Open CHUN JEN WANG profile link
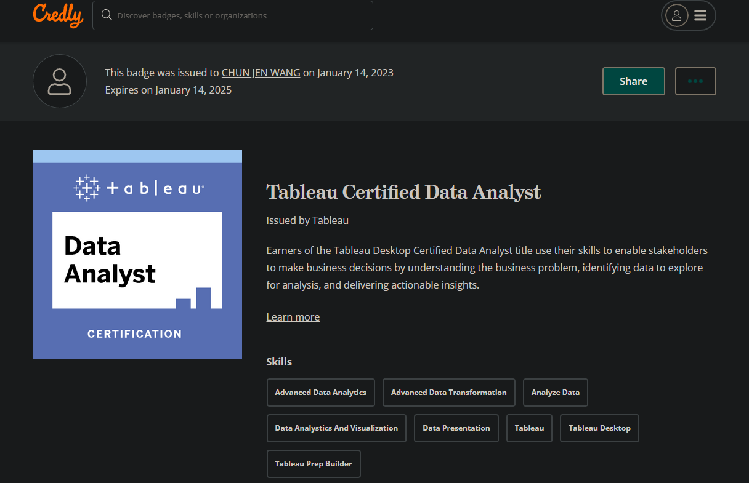The image size is (749, 483). [261, 73]
